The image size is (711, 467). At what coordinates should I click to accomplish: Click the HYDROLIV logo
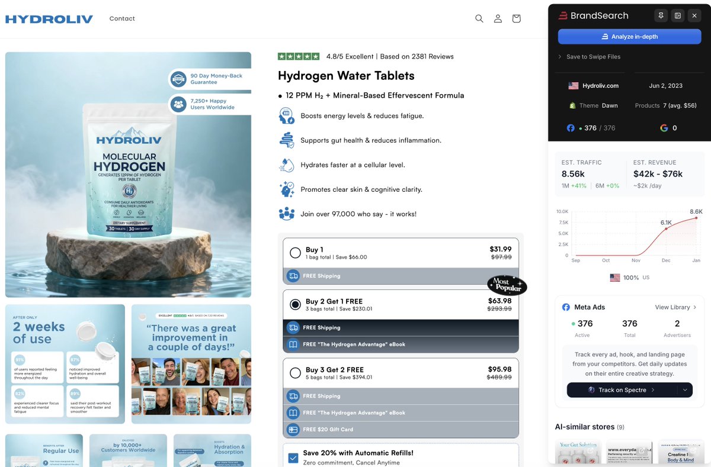49,19
